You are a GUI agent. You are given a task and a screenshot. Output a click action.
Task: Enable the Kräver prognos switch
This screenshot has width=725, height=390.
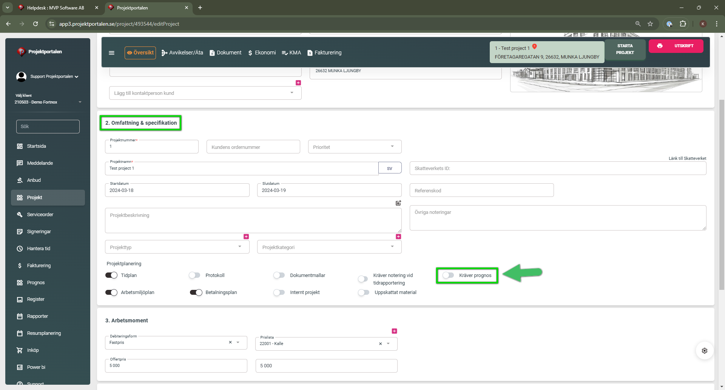(448, 275)
